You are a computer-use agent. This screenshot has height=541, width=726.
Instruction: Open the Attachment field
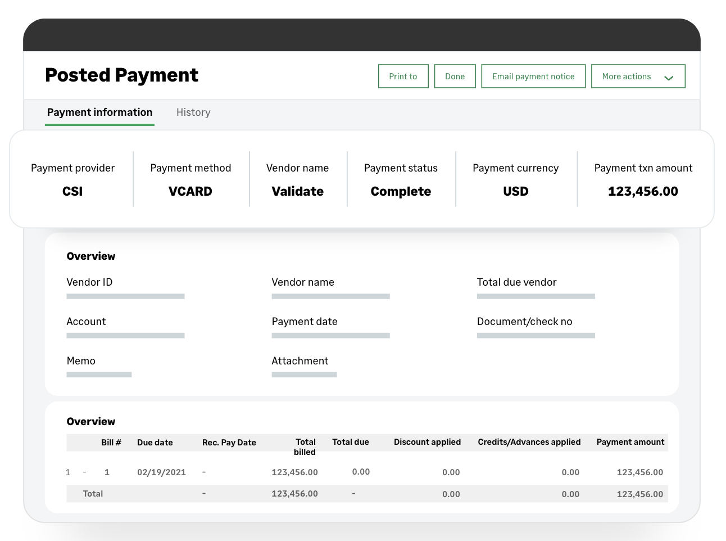(x=304, y=375)
